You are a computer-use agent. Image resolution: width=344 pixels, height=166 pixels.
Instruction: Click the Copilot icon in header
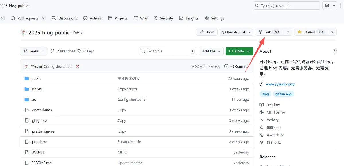pyautogui.click(x=327, y=6)
